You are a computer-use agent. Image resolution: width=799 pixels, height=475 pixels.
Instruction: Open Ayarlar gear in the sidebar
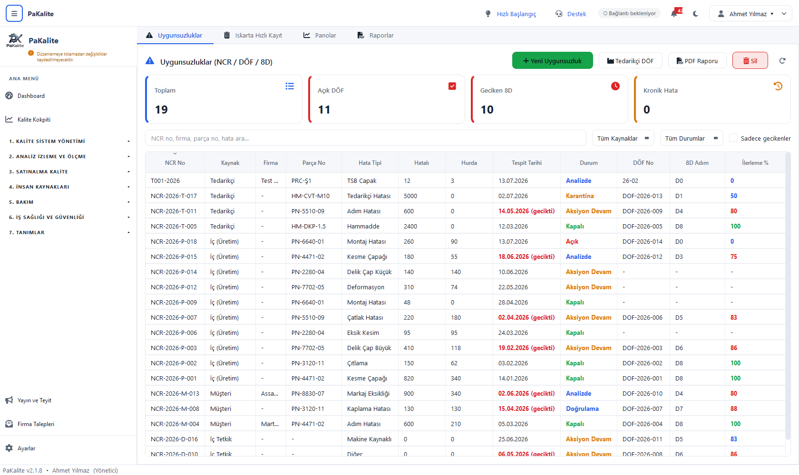point(9,448)
